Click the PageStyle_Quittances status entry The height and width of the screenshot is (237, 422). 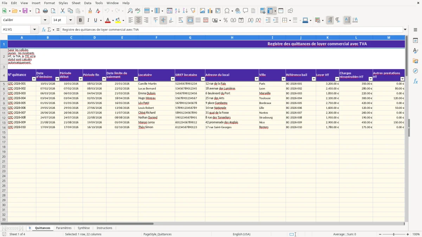tap(158, 234)
